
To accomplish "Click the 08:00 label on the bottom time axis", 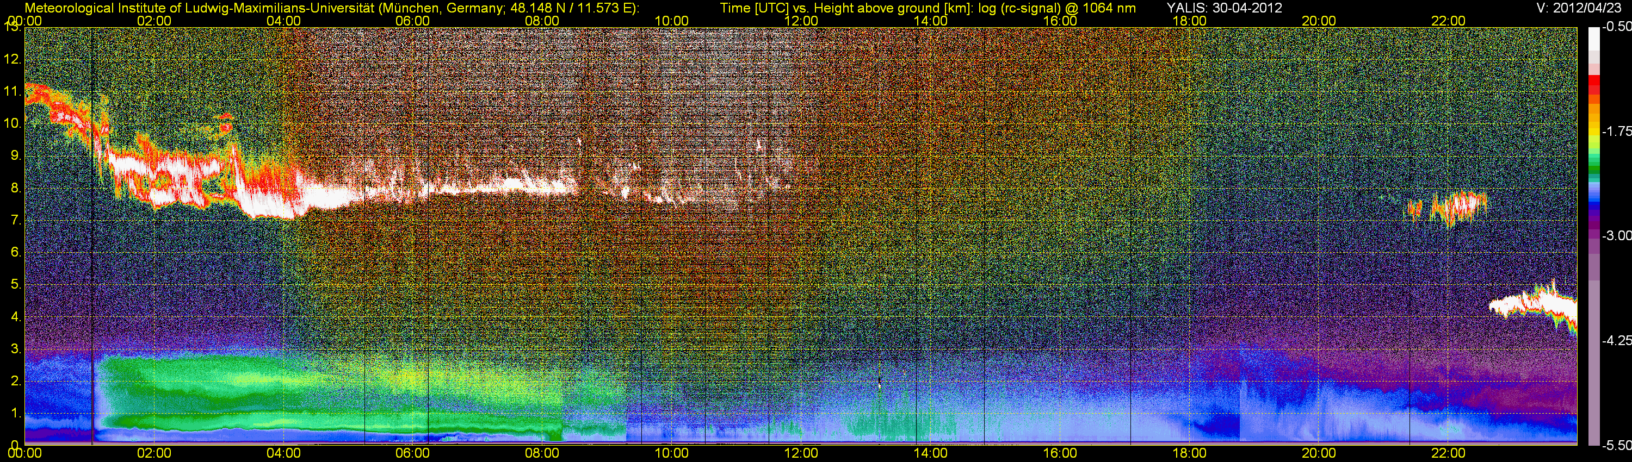I will click(x=542, y=453).
